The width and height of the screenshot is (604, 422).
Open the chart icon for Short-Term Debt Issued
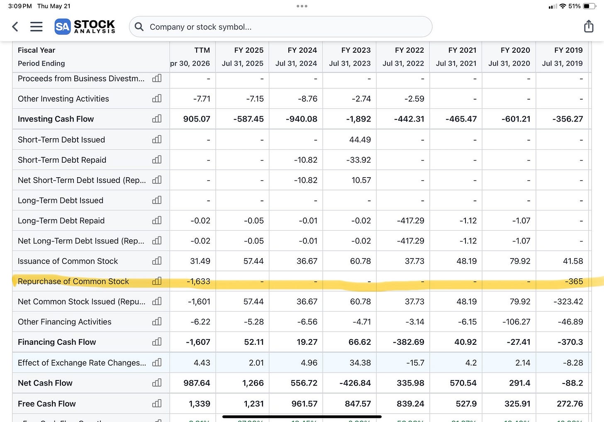coord(157,139)
